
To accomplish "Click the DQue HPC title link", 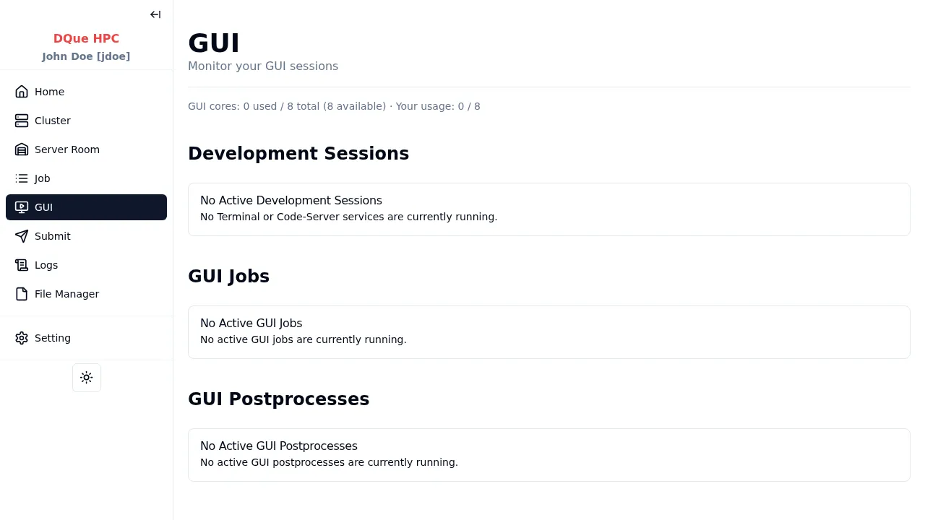I will point(86,38).
